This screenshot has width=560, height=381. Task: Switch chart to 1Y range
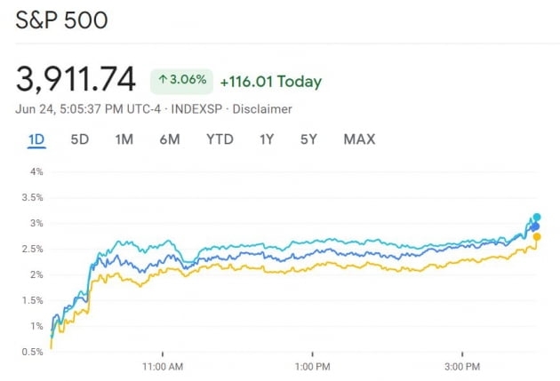(x=267, y=139)
